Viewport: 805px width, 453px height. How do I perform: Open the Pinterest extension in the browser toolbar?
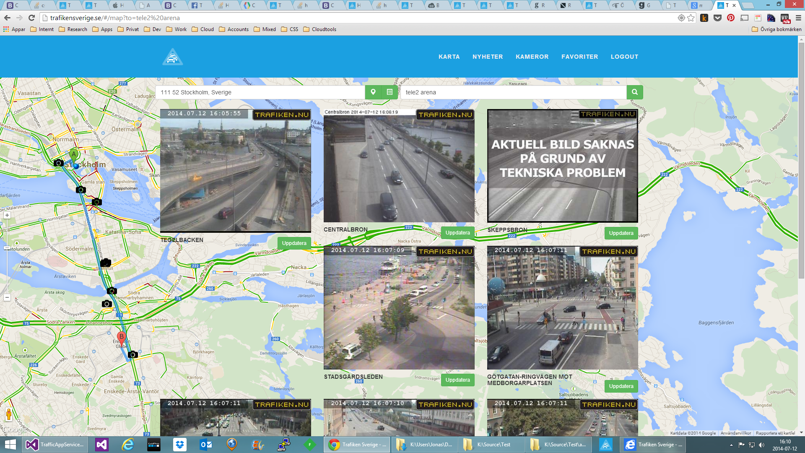[x=731, y=17]
